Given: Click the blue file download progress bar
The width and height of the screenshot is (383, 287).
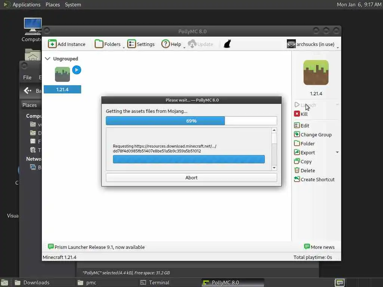Looking at the screenshot, I should [189, 159].
